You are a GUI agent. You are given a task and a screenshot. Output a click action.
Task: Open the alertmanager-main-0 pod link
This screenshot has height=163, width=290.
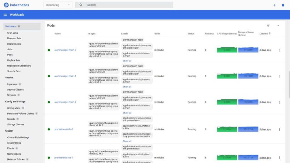65,50
